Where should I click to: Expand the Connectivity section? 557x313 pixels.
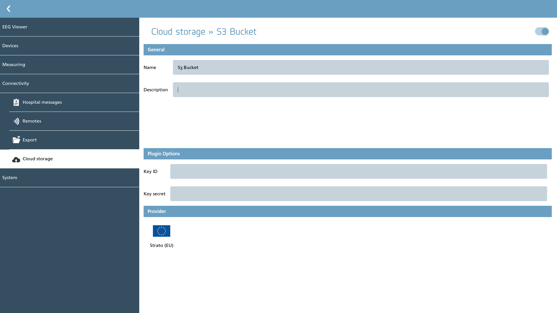[70, 83]
